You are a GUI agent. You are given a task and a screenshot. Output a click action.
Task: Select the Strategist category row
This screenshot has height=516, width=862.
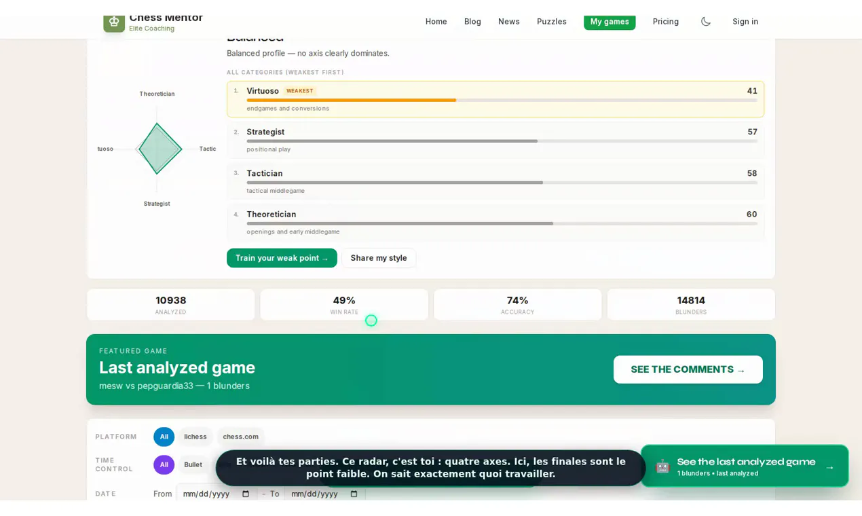point(495,140)
